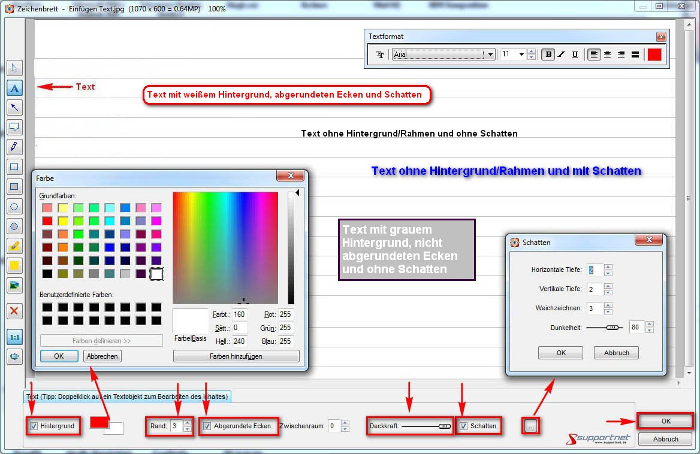Toggle the Abgerundete Ecken checkbox
The height and width of the screenshot is (454, 700).
point(207,426)
